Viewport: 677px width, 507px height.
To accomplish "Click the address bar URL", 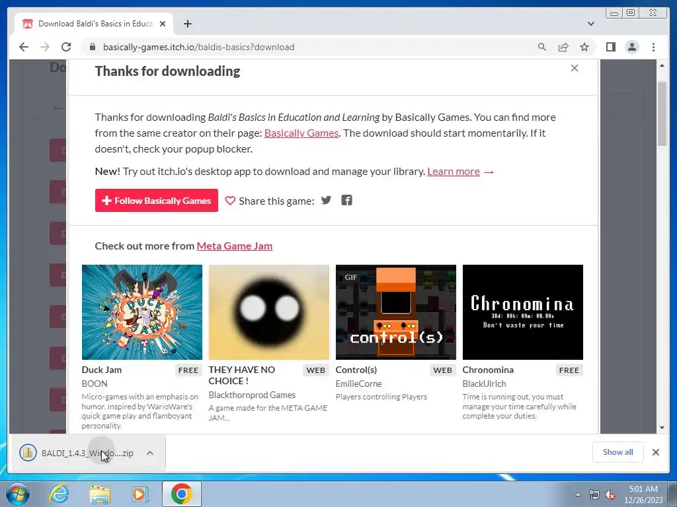I will click(198, 47).
